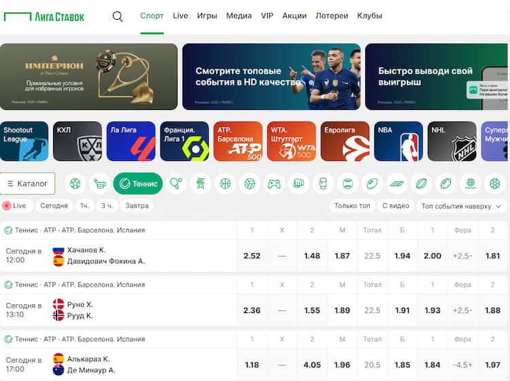
Task: Open the Клубы tab
Action: coord(370,16)
